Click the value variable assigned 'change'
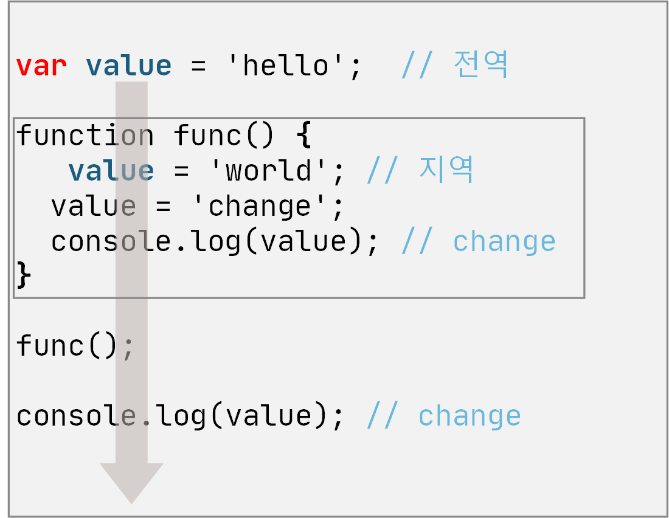 point(94,207)
